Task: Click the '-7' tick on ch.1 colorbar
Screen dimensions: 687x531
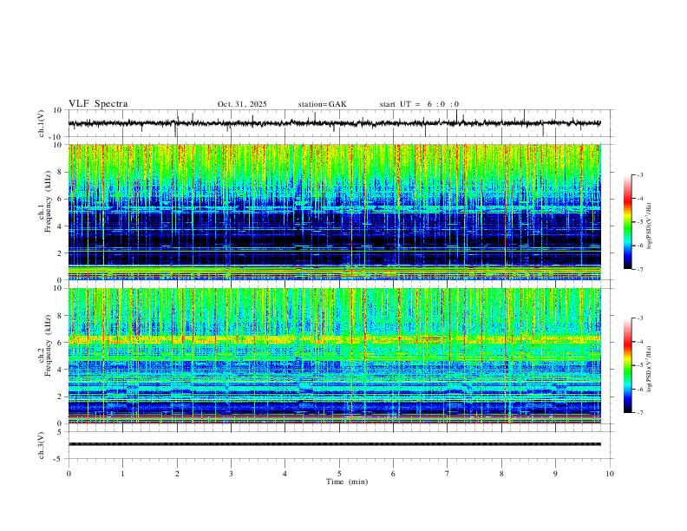Action: tap(639, 269)
